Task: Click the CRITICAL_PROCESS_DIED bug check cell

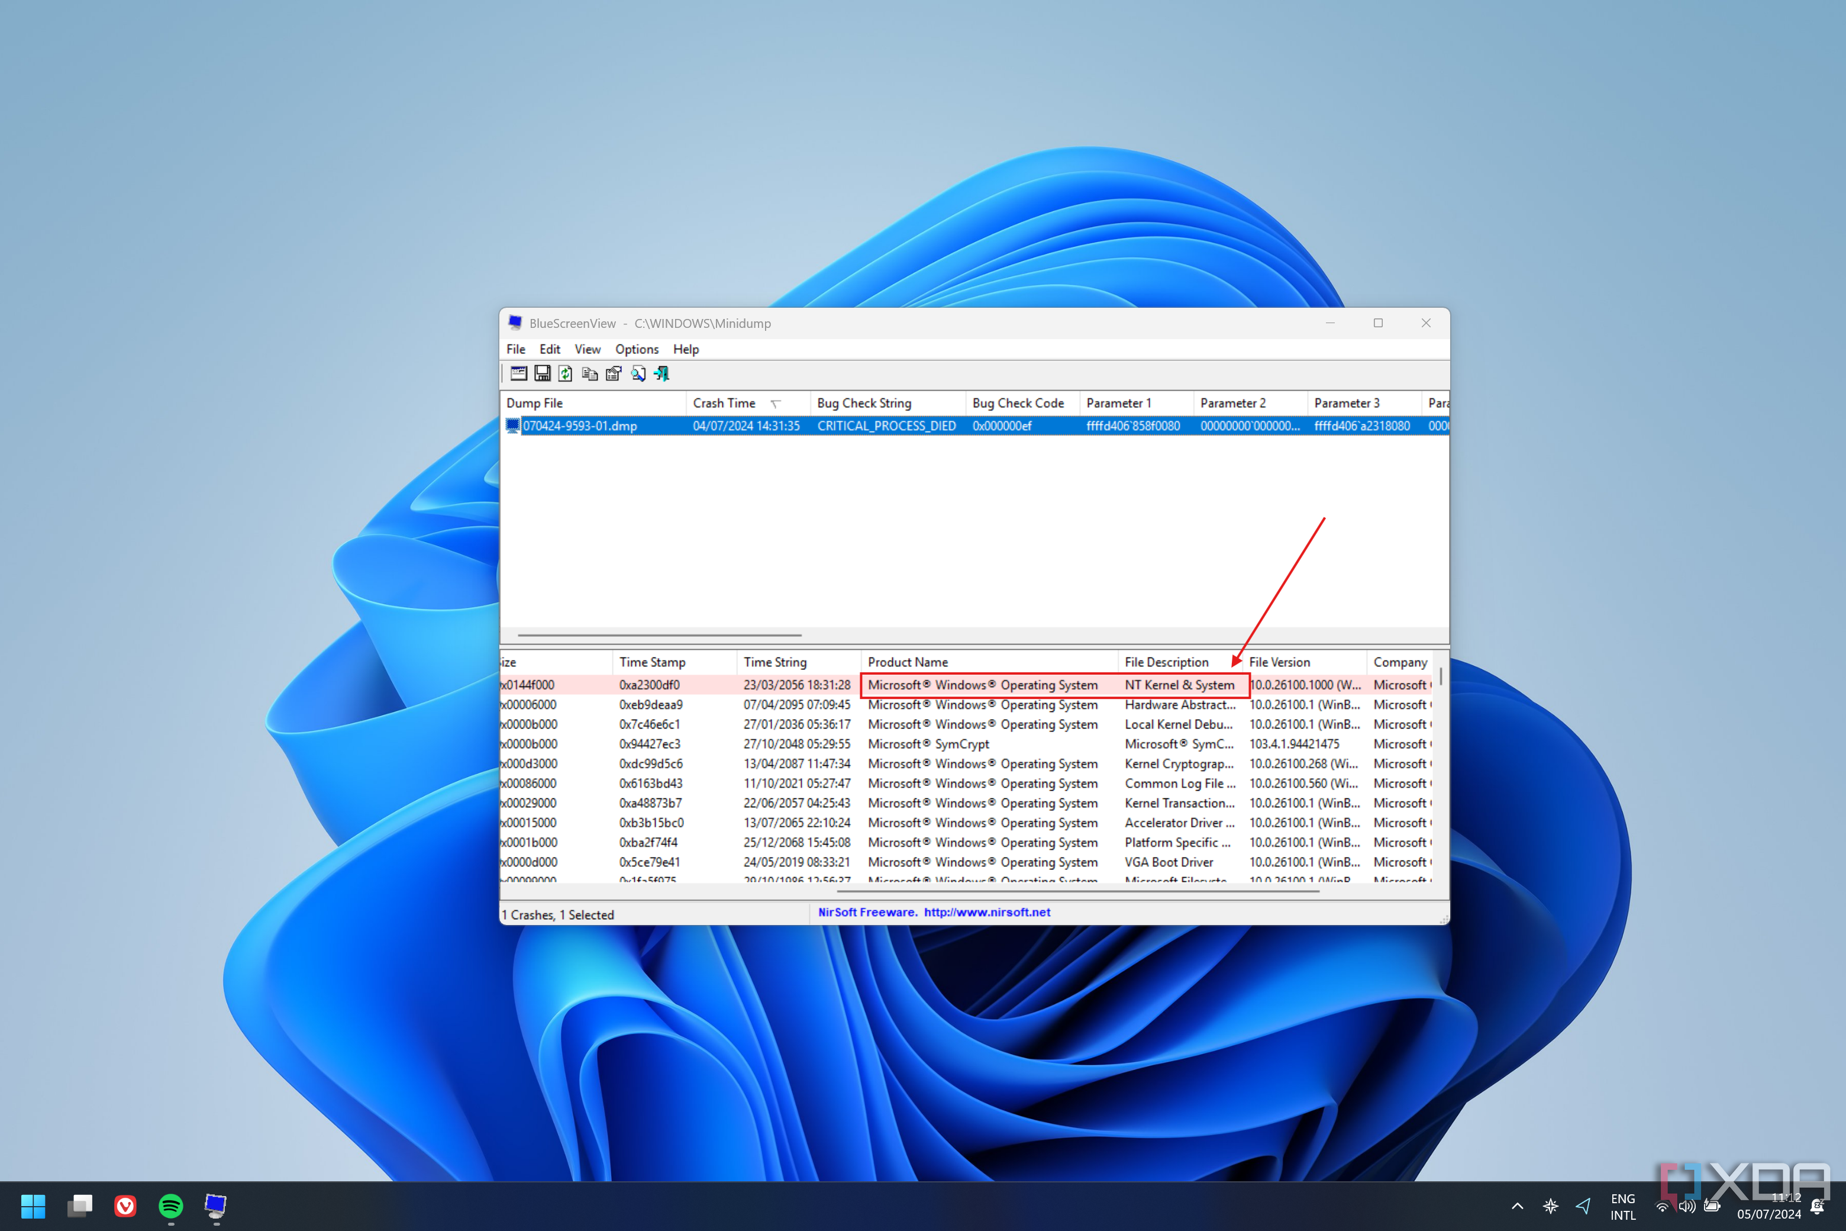Action: coord(887,426)
